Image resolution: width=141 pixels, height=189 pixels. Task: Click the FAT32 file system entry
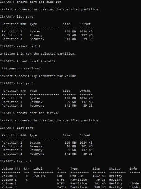point(62,187)
